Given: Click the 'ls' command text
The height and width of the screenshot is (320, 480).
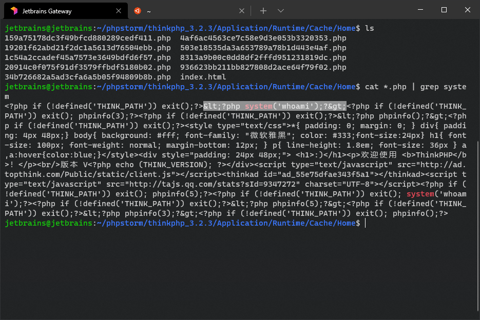Looking at the screenshot, I should (370, 28).
